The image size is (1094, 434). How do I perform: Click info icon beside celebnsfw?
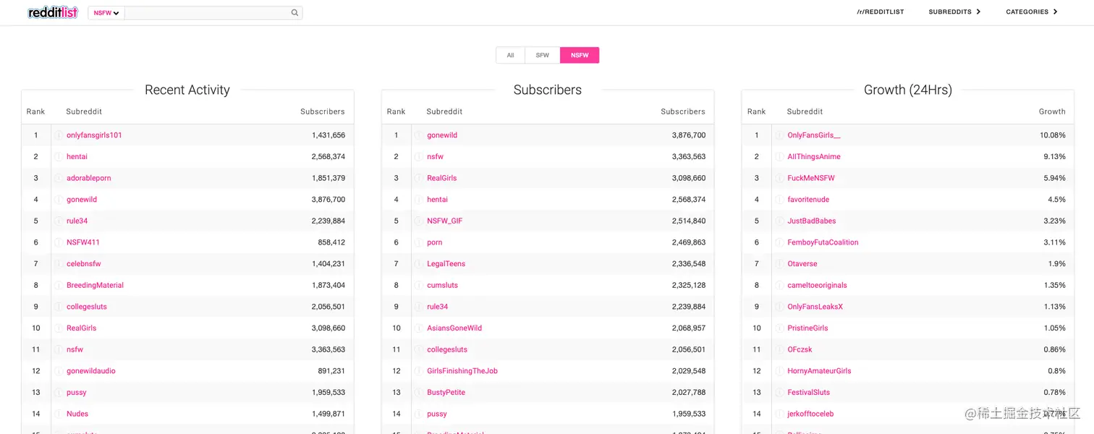click(59, 264)
